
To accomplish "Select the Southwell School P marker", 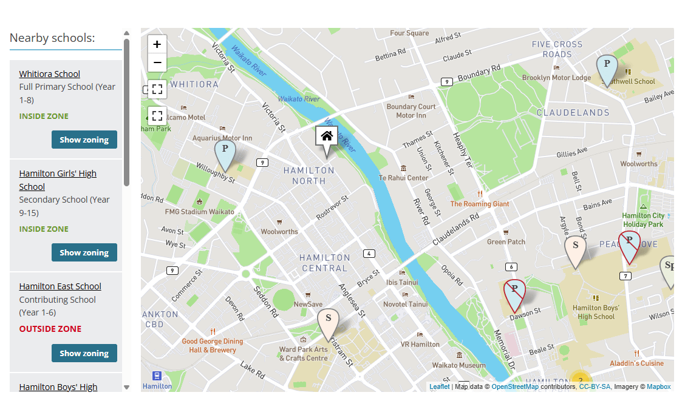I will pos(607,71).
